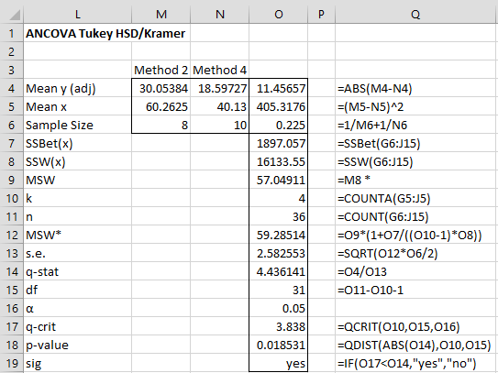Screen dimensions: 498x373
Task: Select cell with value 40.13
Action: click(220, 106)
